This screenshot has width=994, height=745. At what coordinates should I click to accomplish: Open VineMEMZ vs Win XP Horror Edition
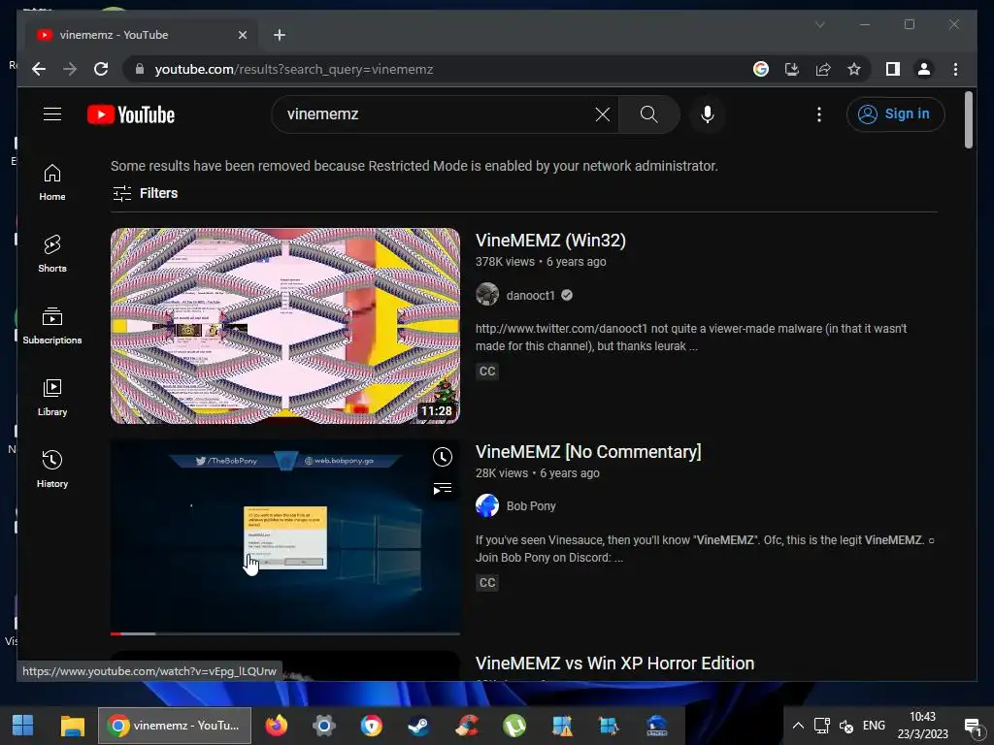click(614, 664)
